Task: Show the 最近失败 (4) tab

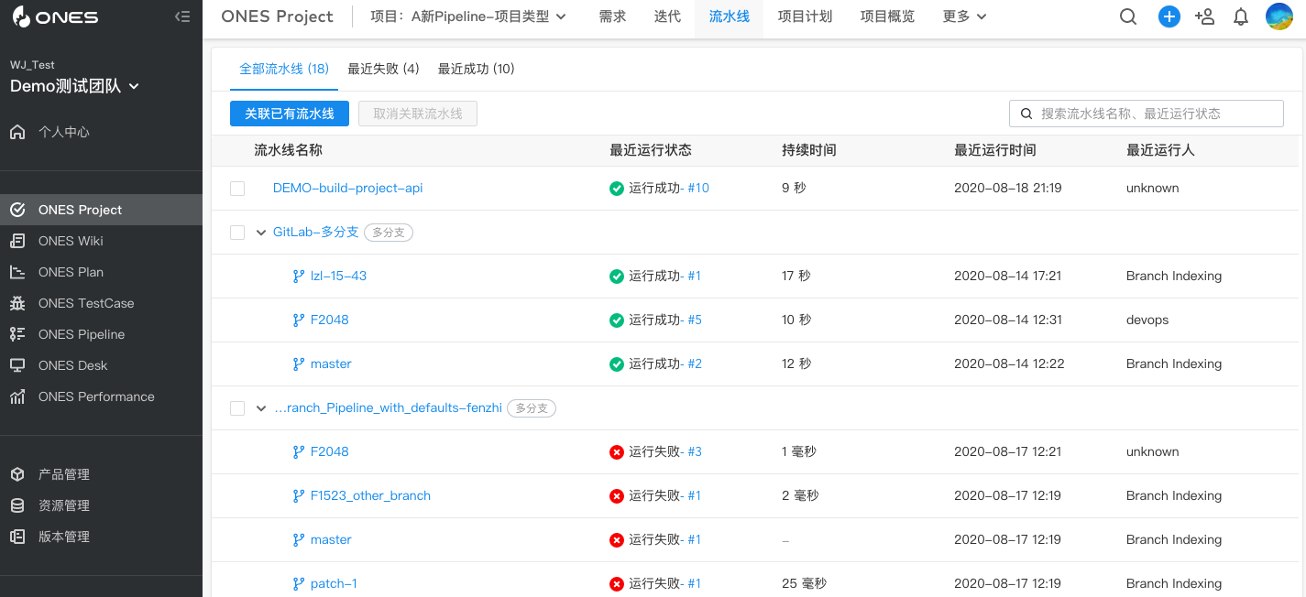Action: [x=383, y=69]
